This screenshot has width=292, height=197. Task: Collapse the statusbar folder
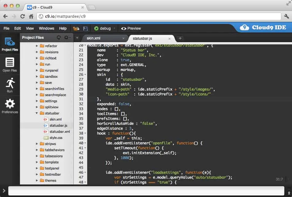pyautogui.click(x=37, y=113)
